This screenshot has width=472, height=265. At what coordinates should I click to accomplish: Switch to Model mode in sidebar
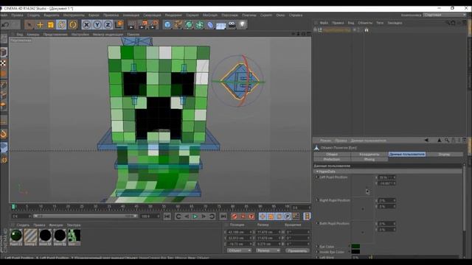point(4,52)
